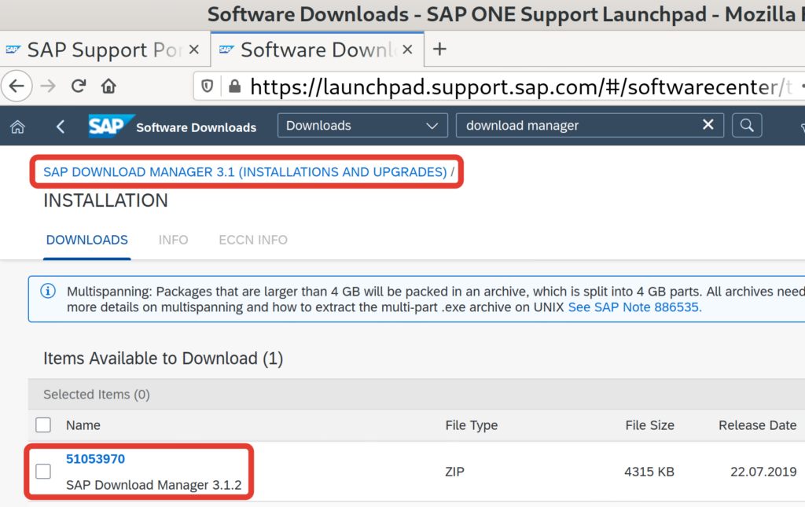Click browser back arrow button
The image size is (805, 507).
coord(17,86)
